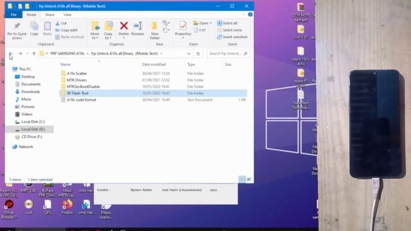The image size is (411, 231).
Task: Open the Copy to dropdown
Action: (x=108, y=31)
